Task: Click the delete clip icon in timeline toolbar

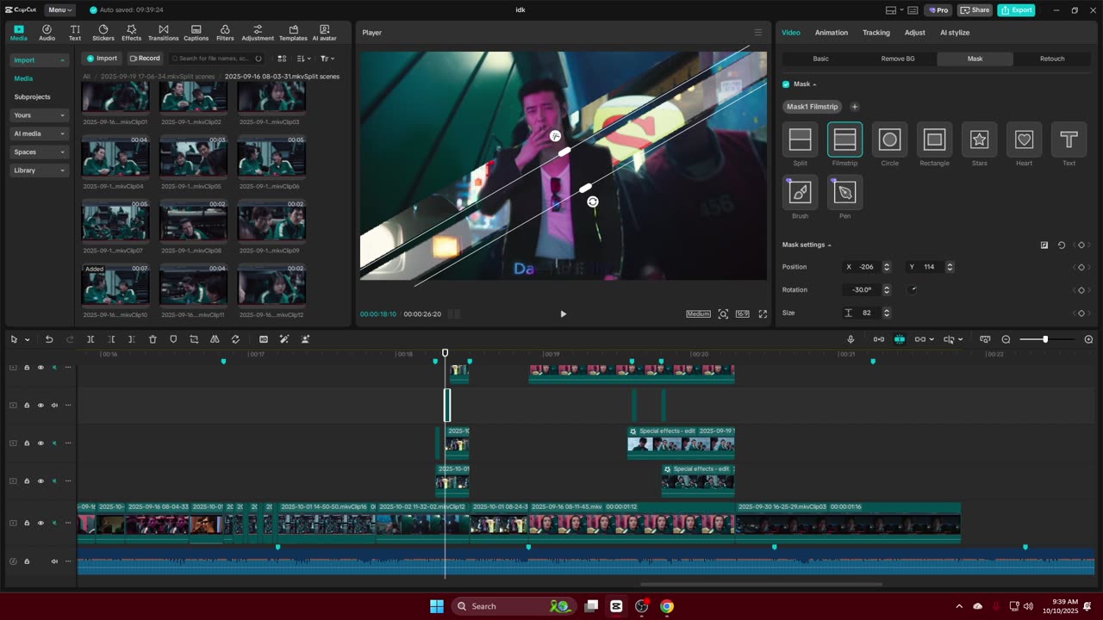Action: (153, 339)
